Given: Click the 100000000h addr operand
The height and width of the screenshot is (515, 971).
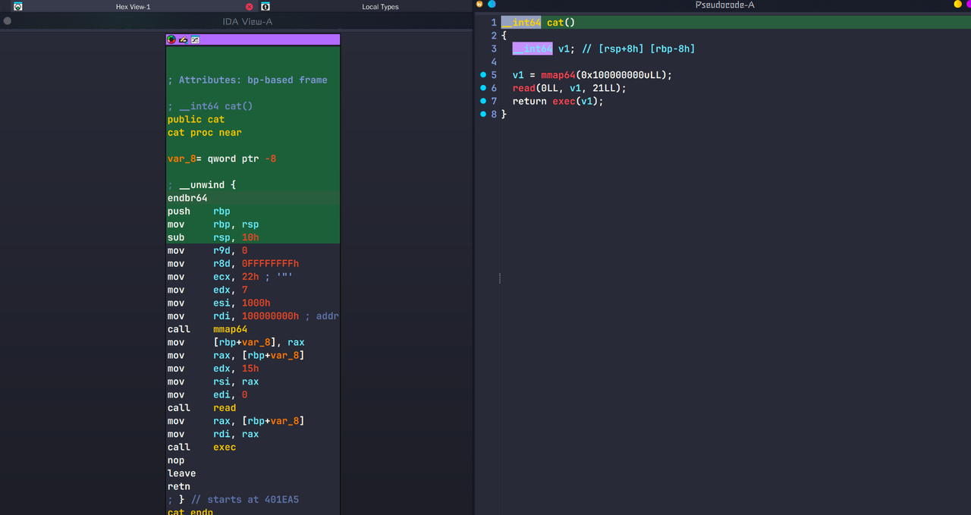Looking at the screenshot, I should [x=270, y=316].
